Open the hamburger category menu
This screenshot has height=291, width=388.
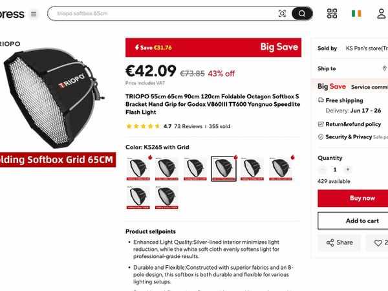tap(34, 14)
